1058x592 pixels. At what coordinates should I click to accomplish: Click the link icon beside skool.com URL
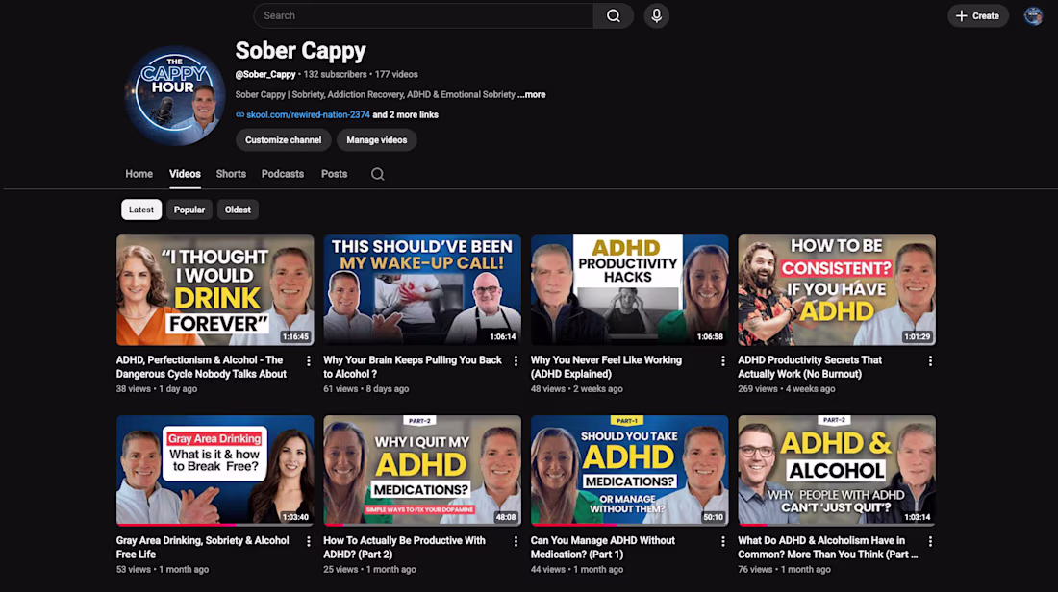[239, 114]
